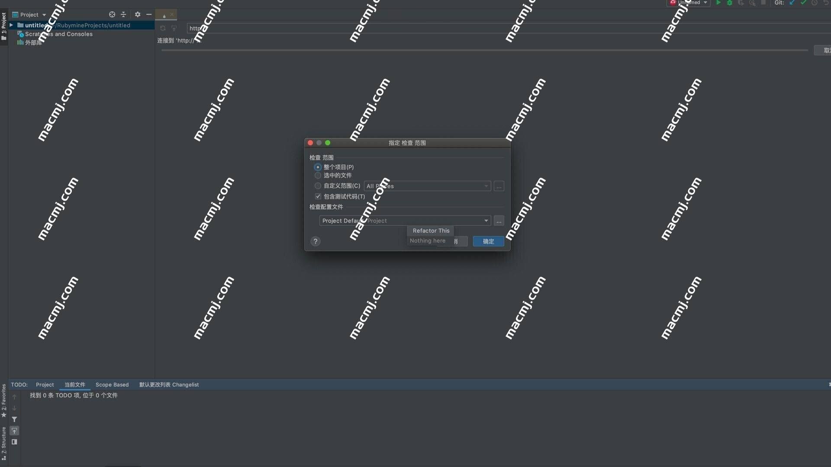Select the 整个项目(P) radio button

pyautogui.click(x=318, y=167)
